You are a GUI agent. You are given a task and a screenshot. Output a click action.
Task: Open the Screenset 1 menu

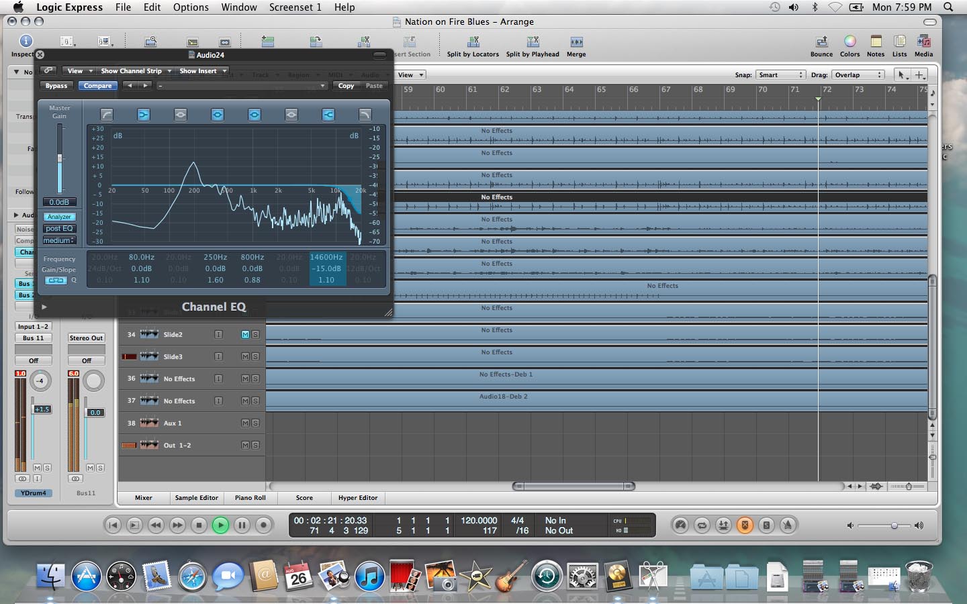(295, 7)
